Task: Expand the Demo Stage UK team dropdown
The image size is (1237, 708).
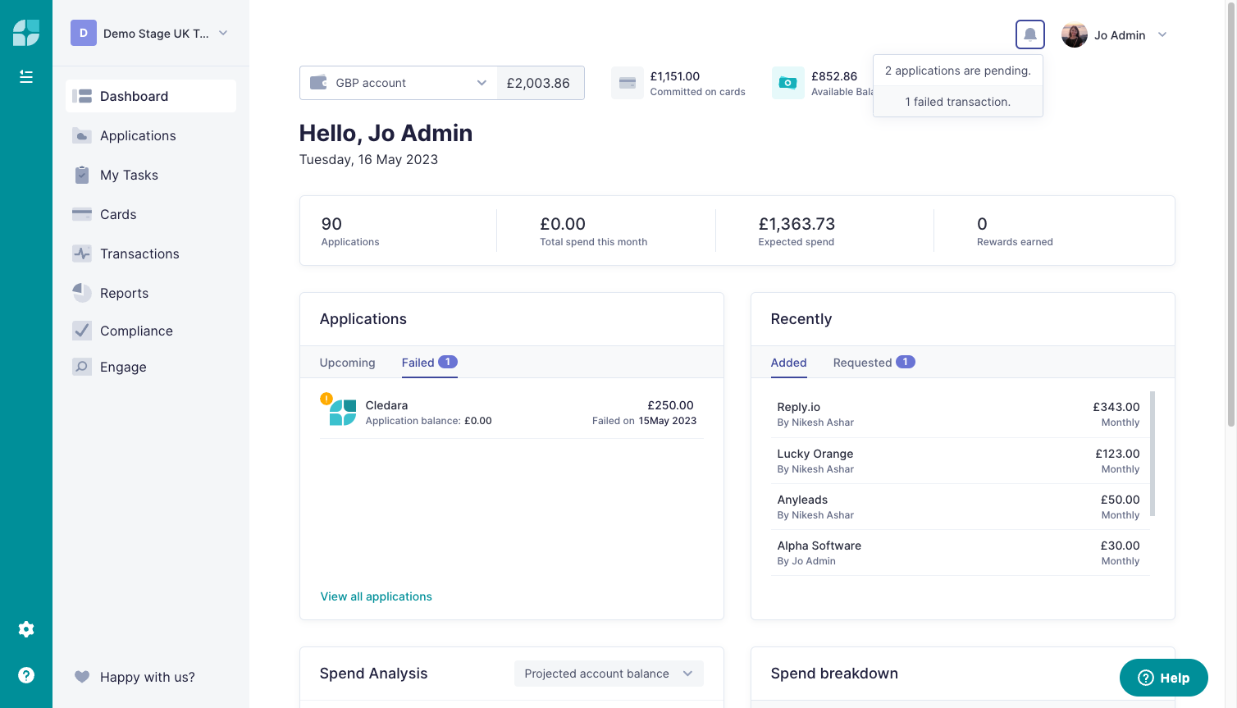Action: 223,33
